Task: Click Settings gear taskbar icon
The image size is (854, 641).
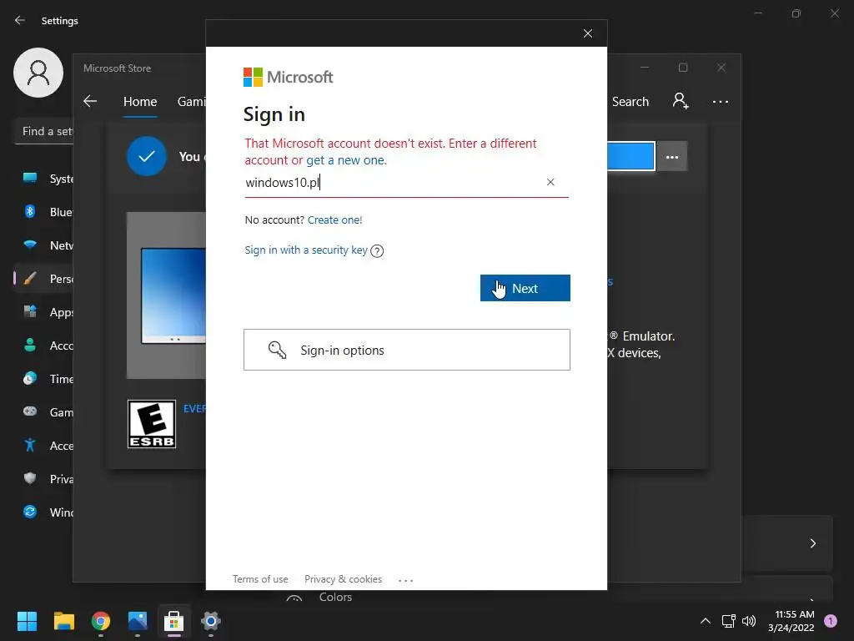Action: 211,621
